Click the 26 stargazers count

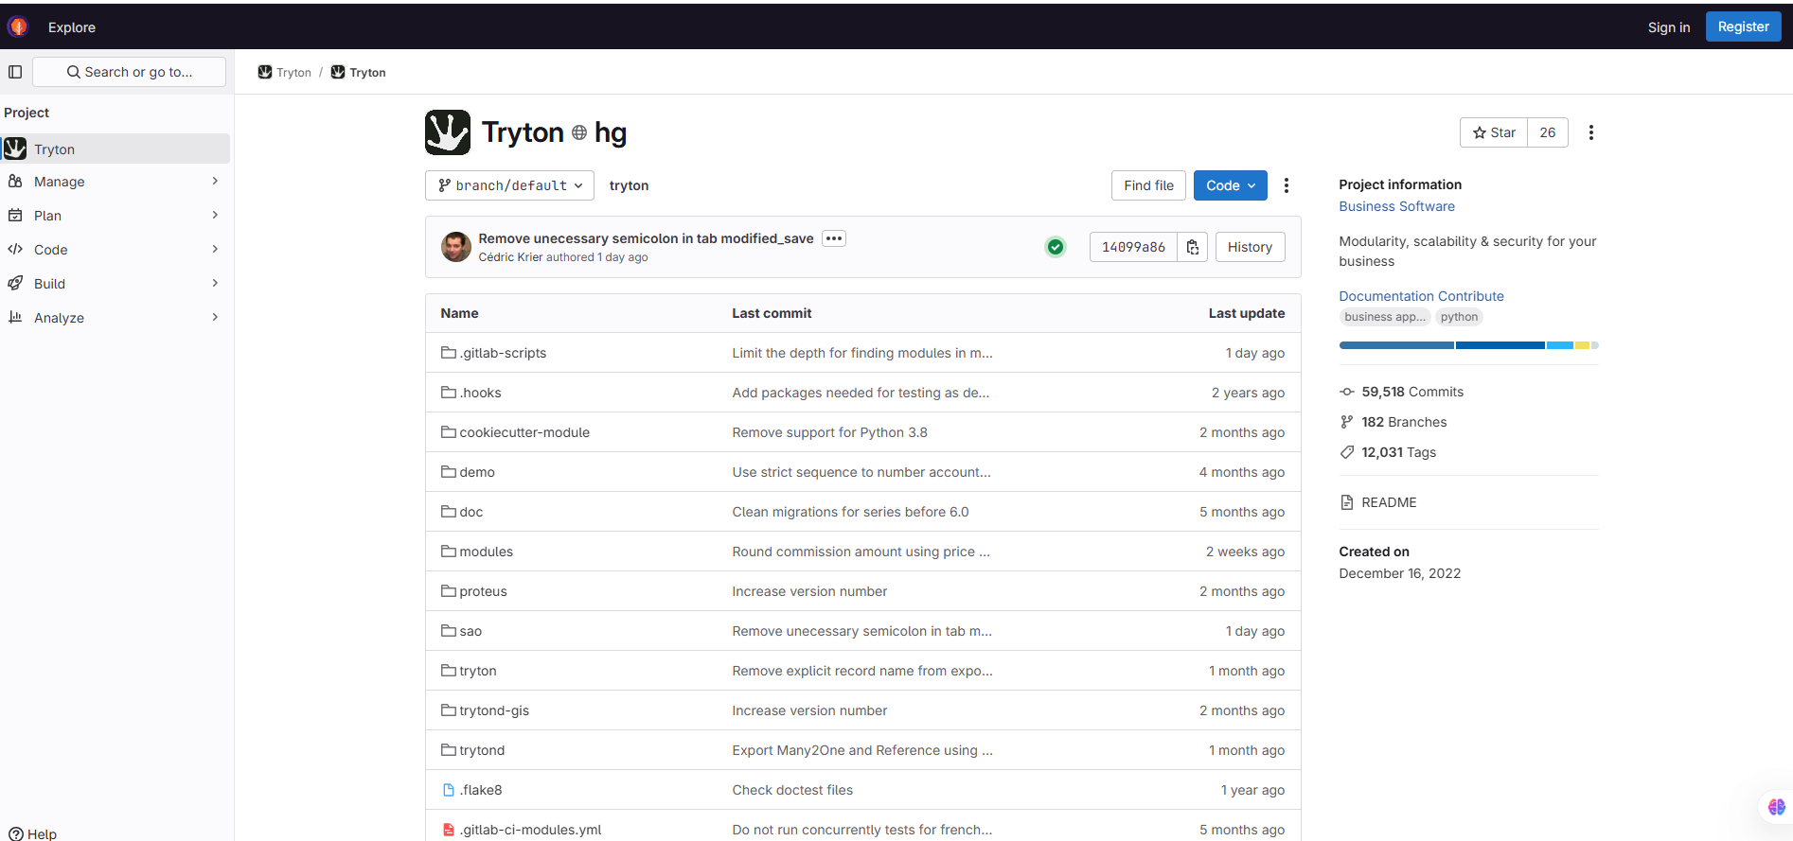coord(1548,132)
